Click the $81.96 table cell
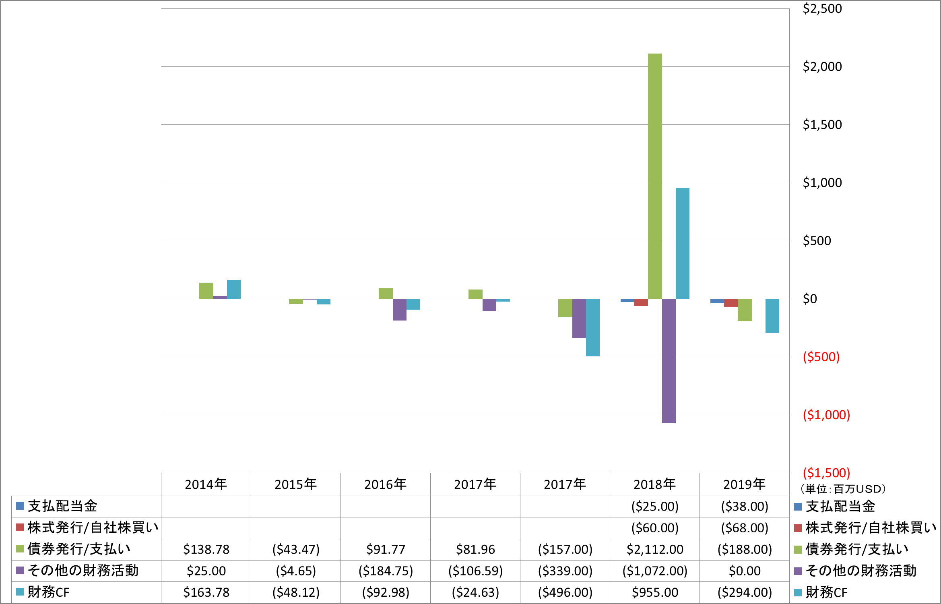This screenshot has width=941, height=604. (475, 549)
